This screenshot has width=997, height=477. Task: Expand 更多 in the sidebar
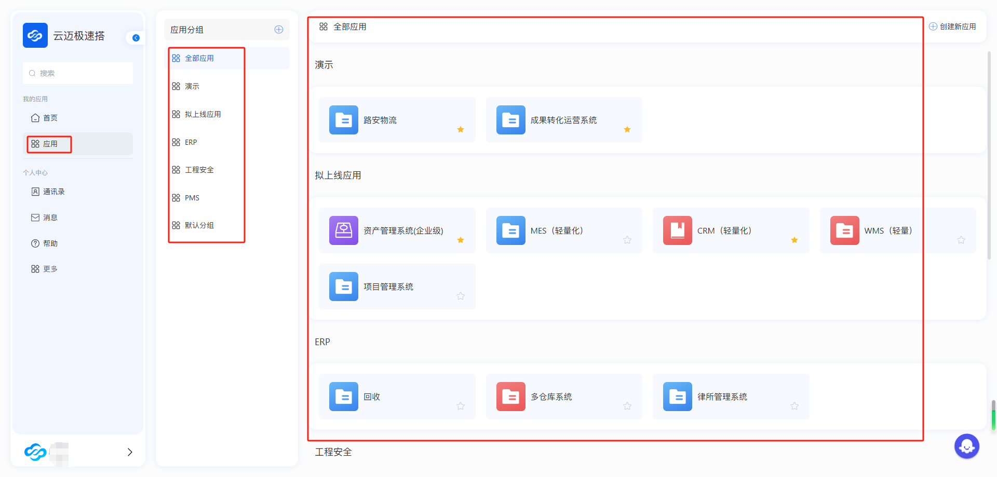[x=50, y=269]
